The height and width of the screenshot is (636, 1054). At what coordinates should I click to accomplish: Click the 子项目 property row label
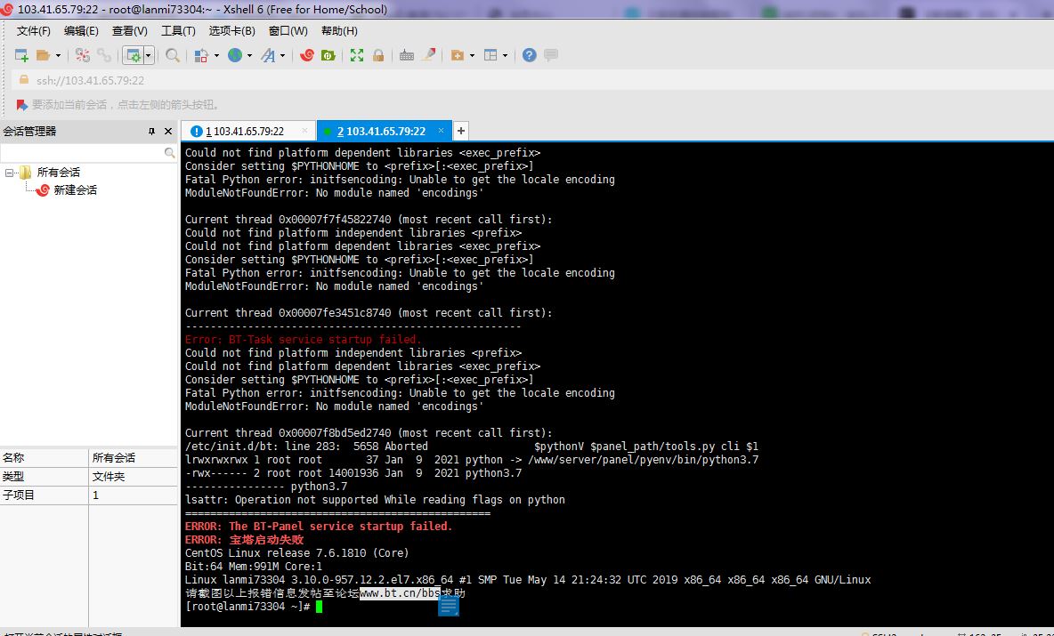[19, 495]
